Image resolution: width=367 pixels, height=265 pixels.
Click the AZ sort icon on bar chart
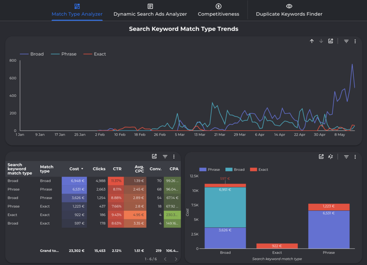coord(330,157)
